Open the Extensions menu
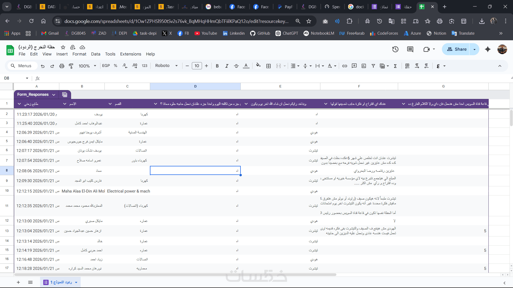Image resolution: width=513 pixels, height=288 pixels. [130, 54]
